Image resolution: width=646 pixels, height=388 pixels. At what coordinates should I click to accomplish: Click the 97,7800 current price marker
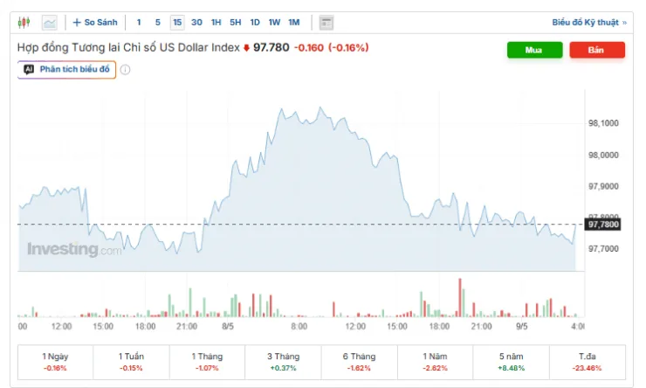point(603,225)
